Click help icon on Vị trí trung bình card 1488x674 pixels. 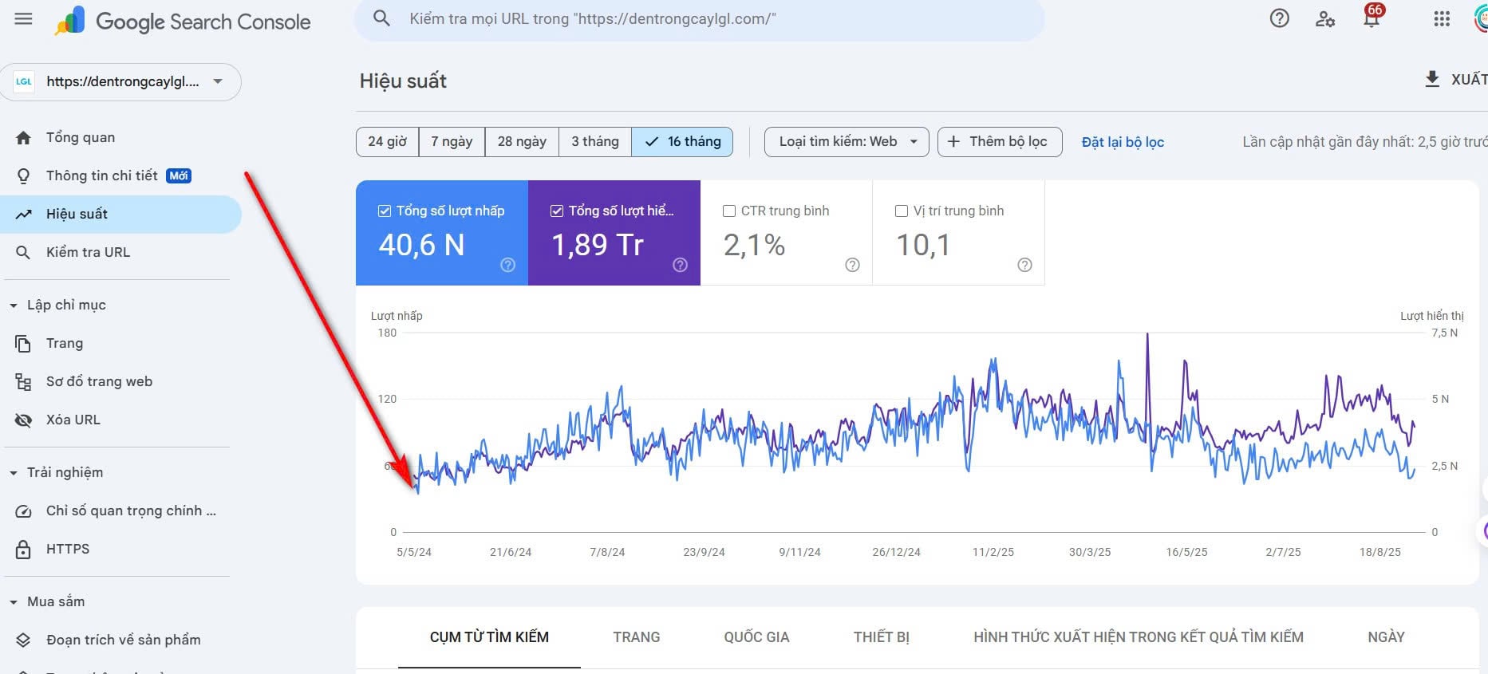pyautogui.click(x=1024, y=265)
